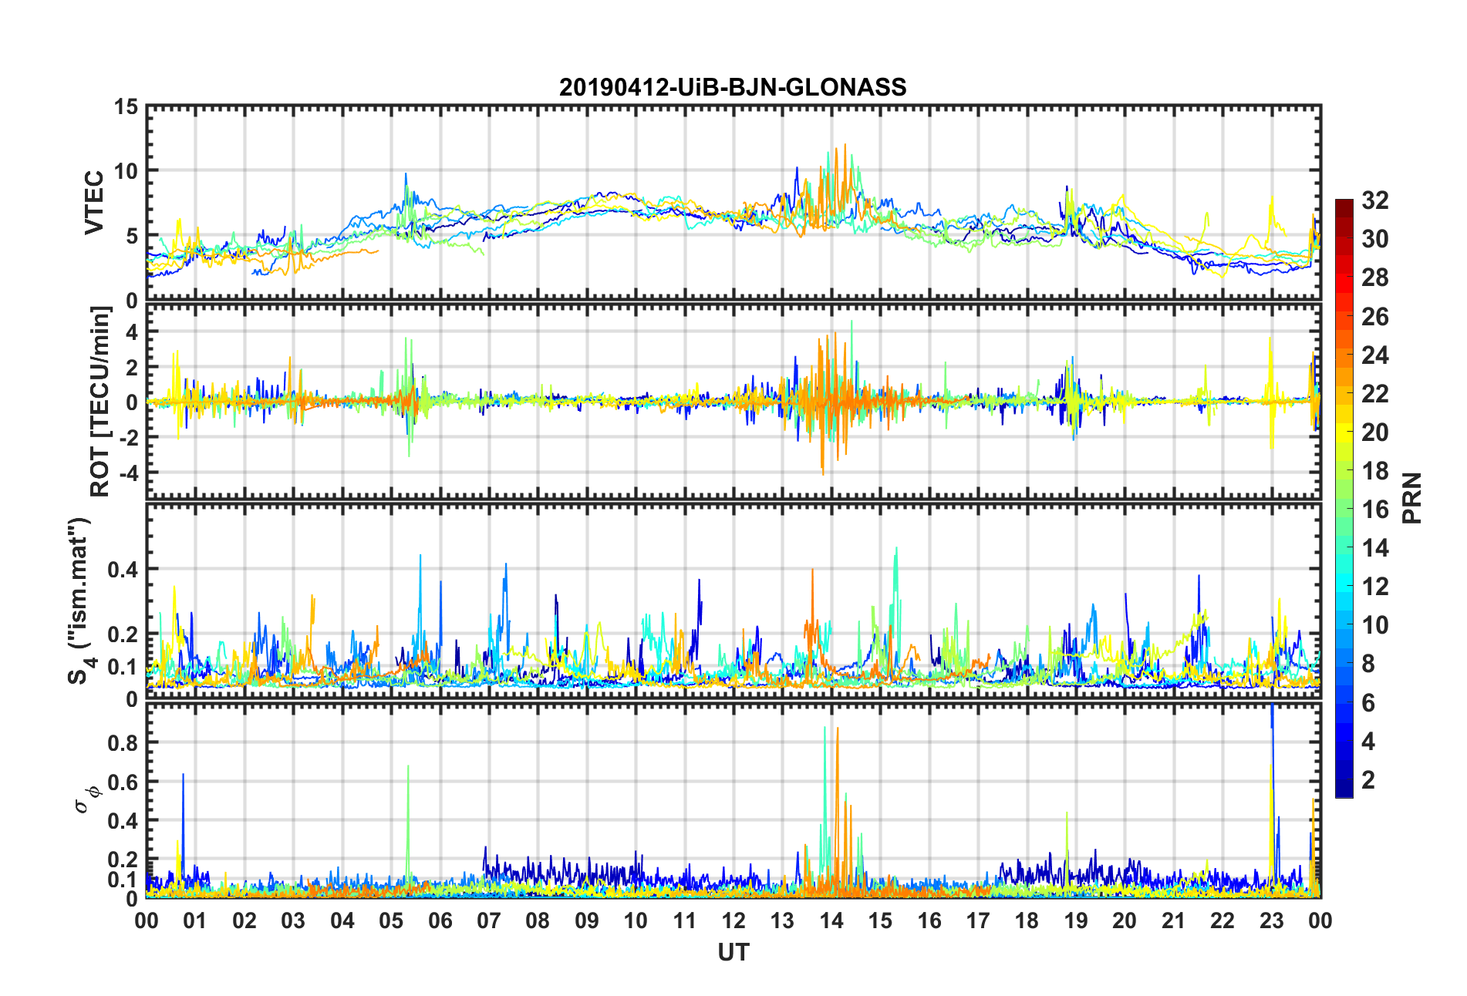Select the VTEC y-axis label
Viewport: 1467px width, 996px height.
[x=94, y=204]
